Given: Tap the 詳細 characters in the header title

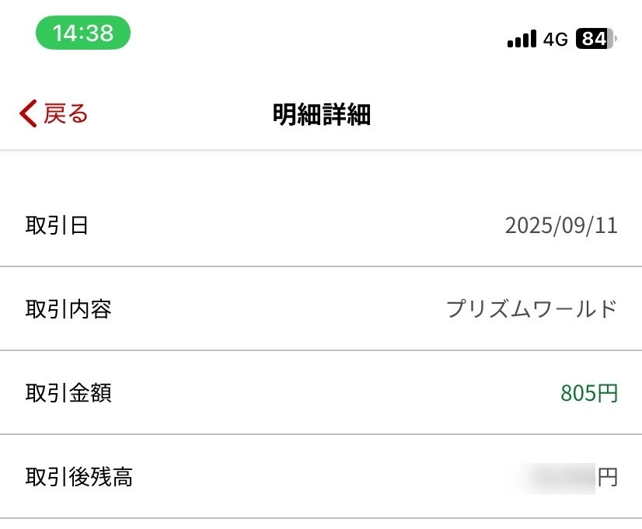Looking at the screenshot, I should click(x=346, y=115).
